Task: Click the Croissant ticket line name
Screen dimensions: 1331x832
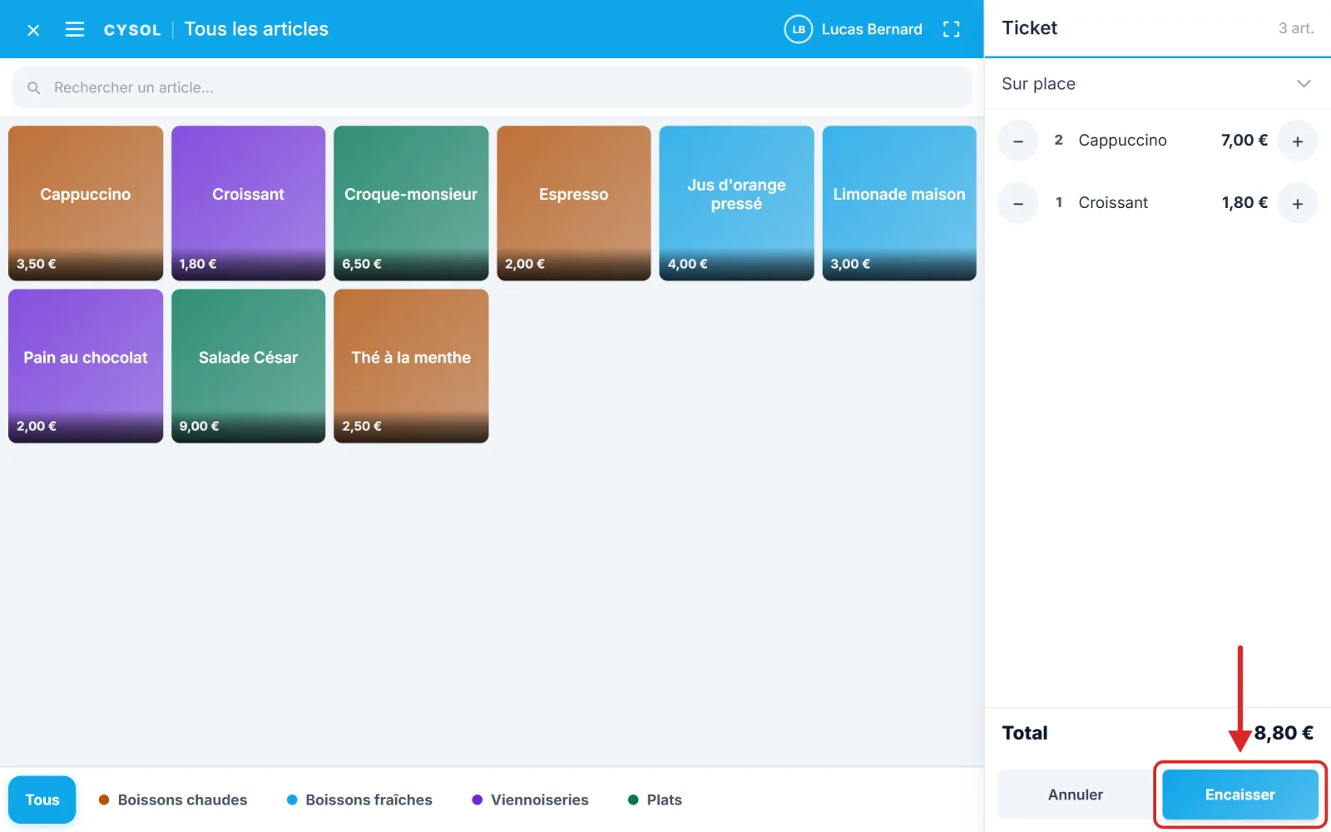Action: click(1113, 203)
